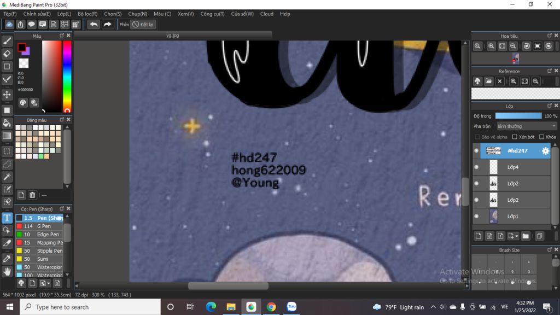Open the add layer type dropdown arrow
The height and width of the screenshot is (315, 560).
click(516, 236)
